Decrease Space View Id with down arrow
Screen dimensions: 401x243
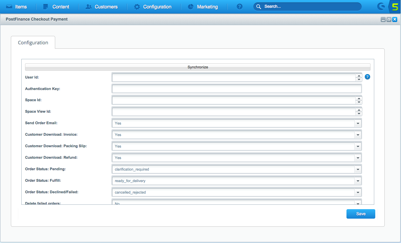tap(359, 113)
